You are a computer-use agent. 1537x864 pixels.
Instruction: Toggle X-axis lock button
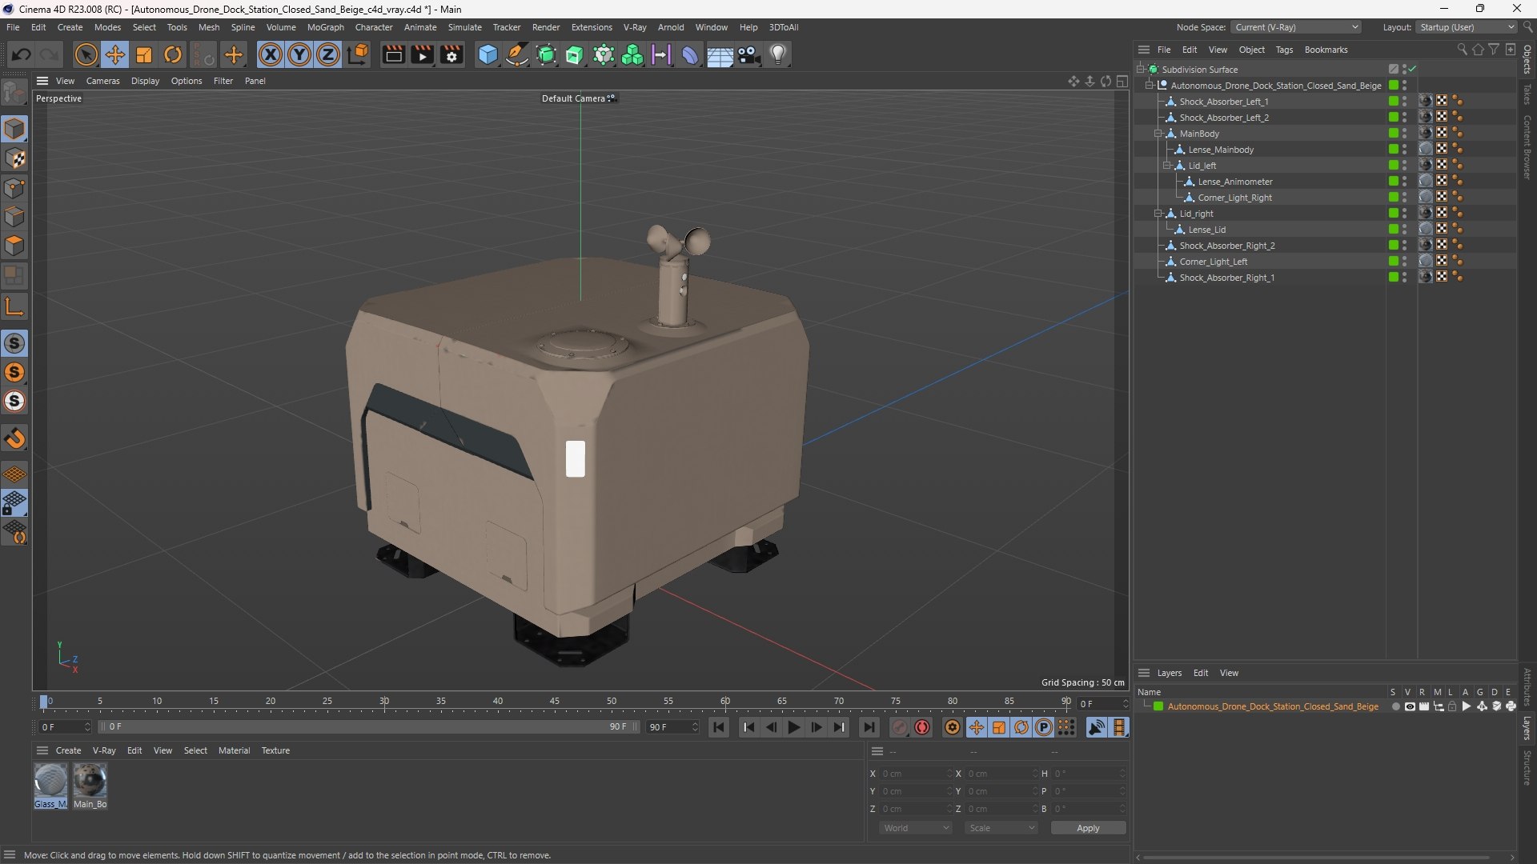point(271,54)
